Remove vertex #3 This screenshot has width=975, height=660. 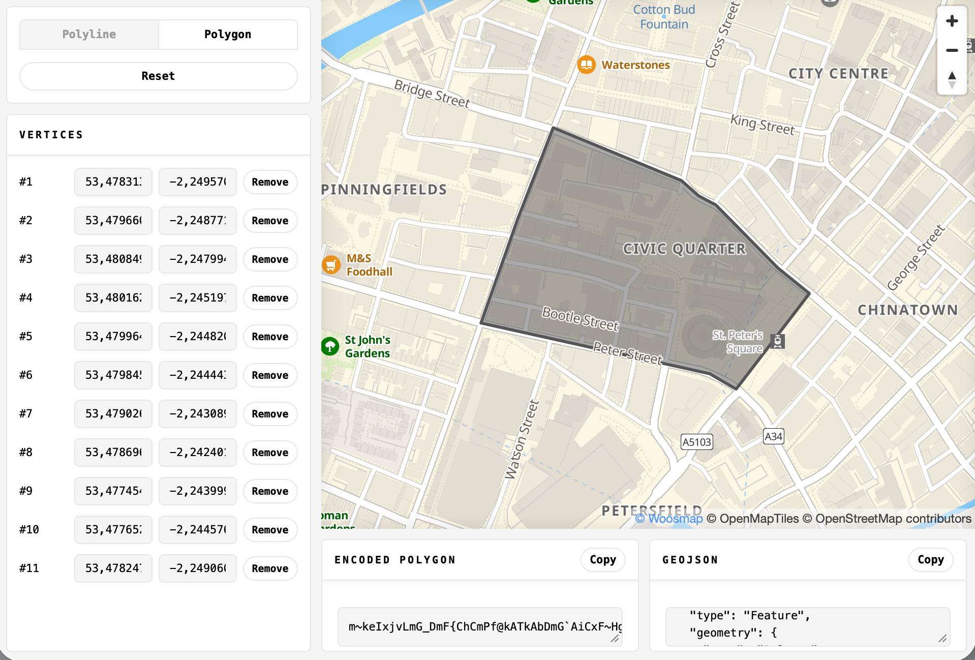pyautogui.click(x=270, y=259)
